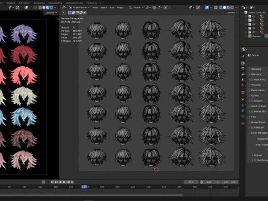Choose the subtract selection mode icon
This screenshot has width=268, height=201.
pyautogui.click(x=77, y=13)
